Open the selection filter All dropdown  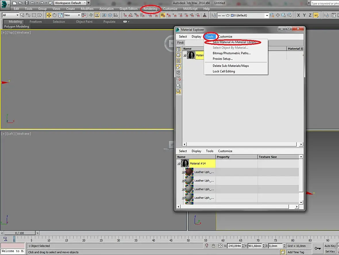click(x=10, y=15)
